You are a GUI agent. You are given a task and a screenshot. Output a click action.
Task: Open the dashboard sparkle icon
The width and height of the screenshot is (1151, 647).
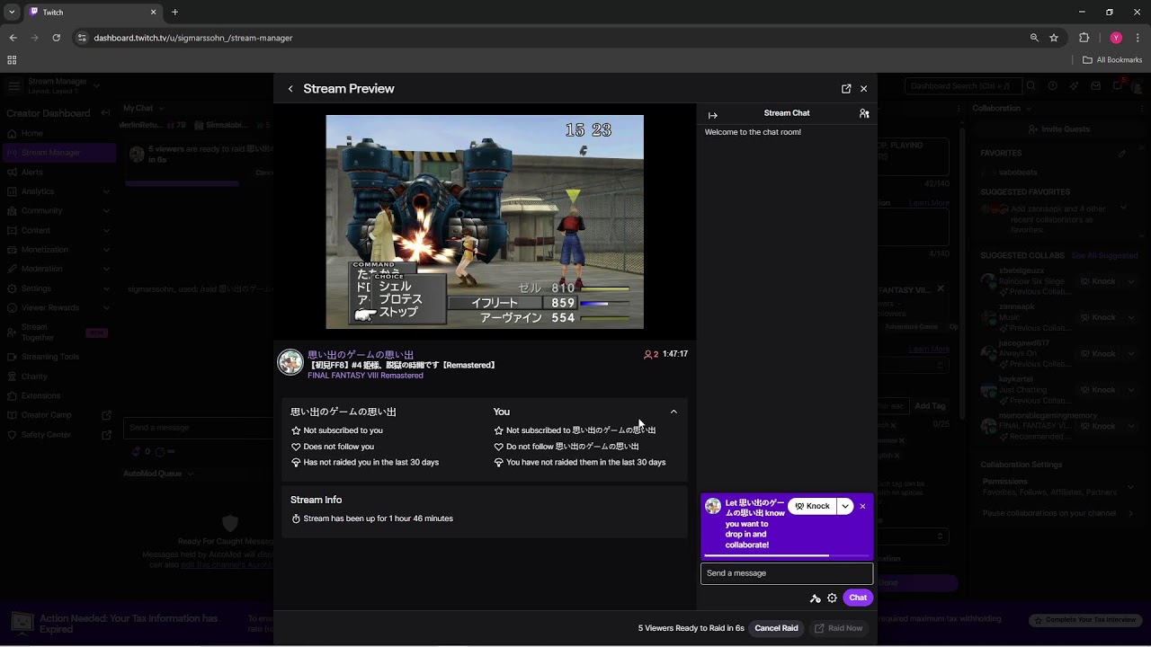click(x=1075, y=86)
